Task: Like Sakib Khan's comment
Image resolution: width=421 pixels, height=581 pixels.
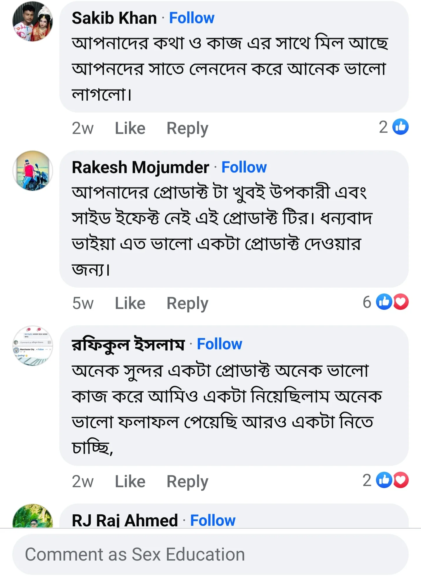Action: [x=130, y=128]
